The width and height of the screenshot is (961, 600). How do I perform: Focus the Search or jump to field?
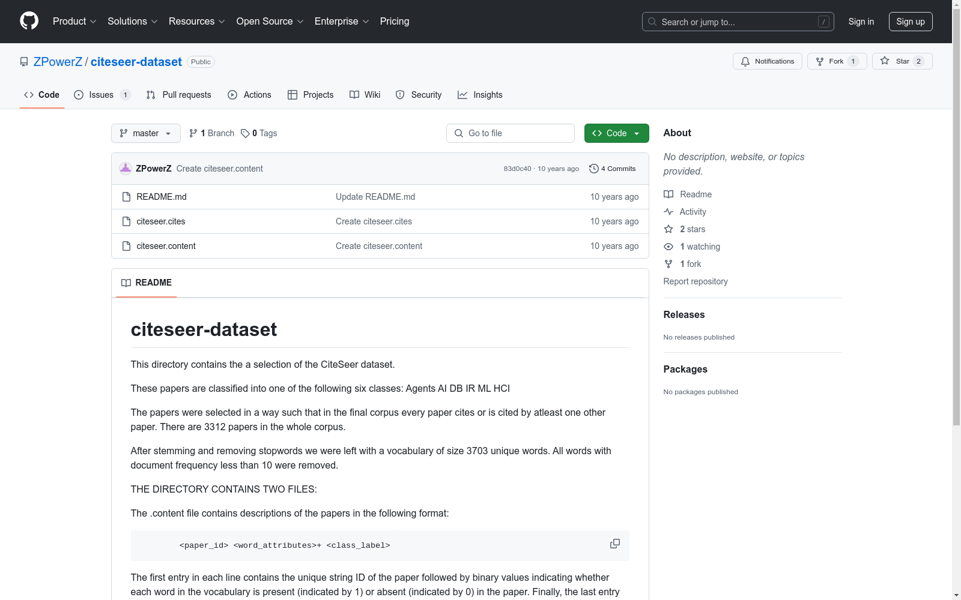(x=738, y=22)
